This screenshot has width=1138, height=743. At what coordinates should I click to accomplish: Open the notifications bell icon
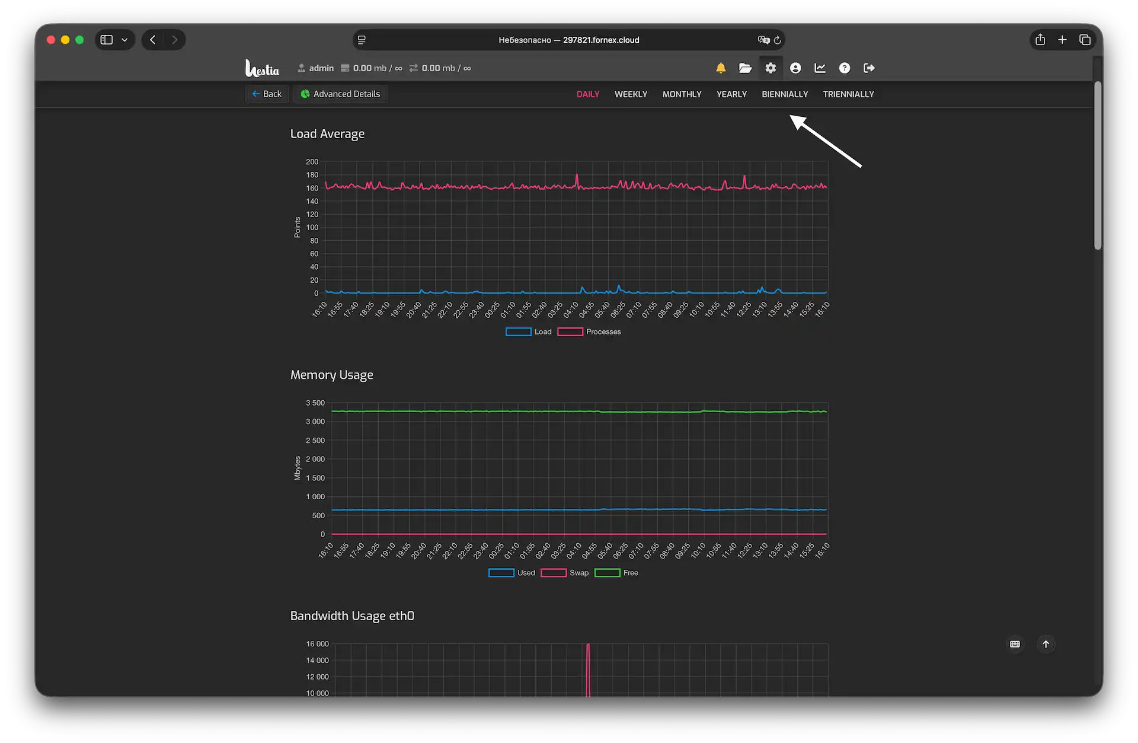click(721, 68)
